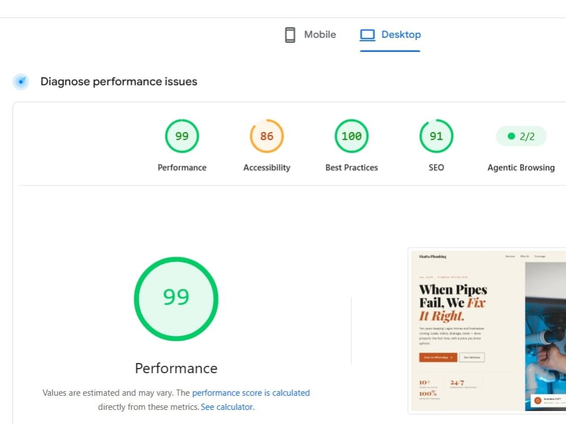Open the Agentic Browsing 2/2 badge
Image resolution: width=566 pixels, height=424 pixels.
point(521,136)
